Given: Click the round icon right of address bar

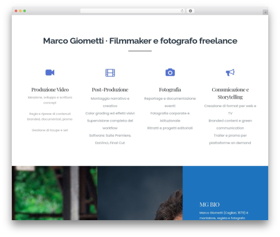Looking at the screenshot, I should 190,11.
